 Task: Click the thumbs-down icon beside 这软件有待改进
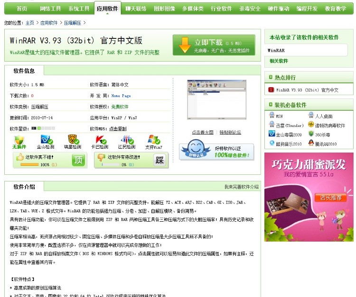[101, 157]
